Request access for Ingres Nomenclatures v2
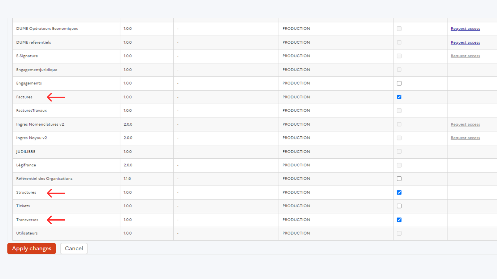The height and width of the screenshot is (279, 497). point(465,125)
